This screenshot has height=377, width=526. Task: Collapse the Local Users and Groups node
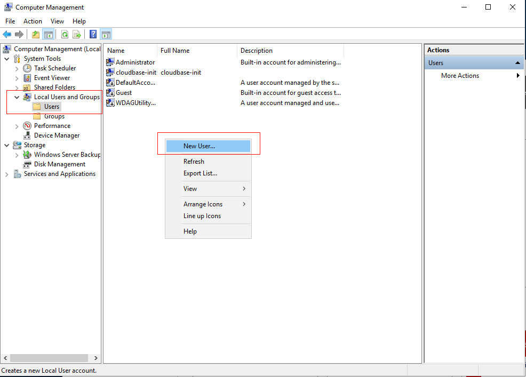coord(17,97)
